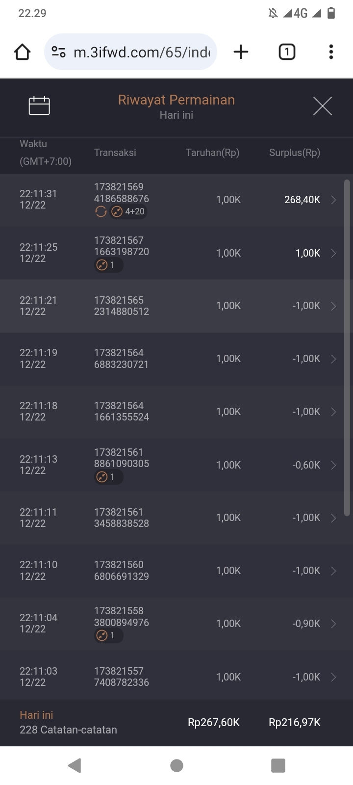
Task: Tap the circular respin icon in first row
Action: (101, 211)
